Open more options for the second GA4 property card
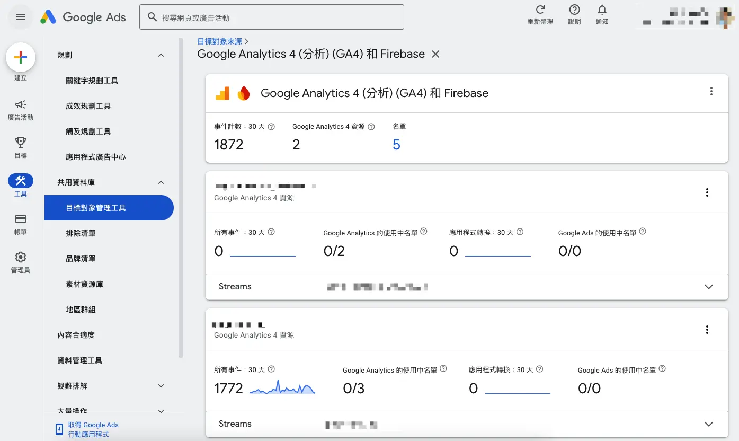The width and height of the screenshot is (739, 441). pyautogui.click(x=707, y=330)
